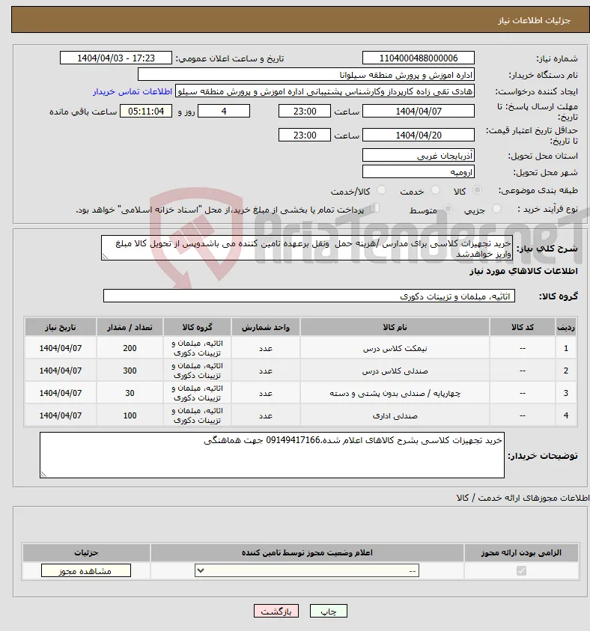
Task: Select the جزیی purchase type radio
Action: [x=497, y=208]
